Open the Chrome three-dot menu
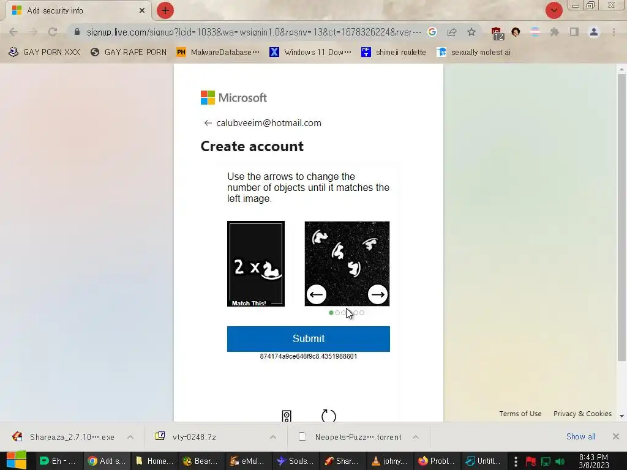 [x=614, y=32]
